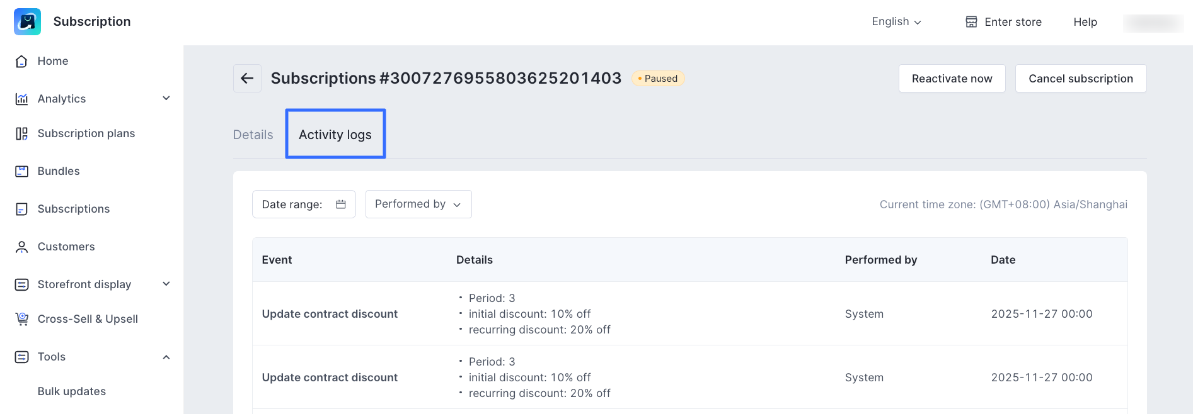Click the back arrow button
The width and height of the screenshot is (1193, 414).
point(247,79)
